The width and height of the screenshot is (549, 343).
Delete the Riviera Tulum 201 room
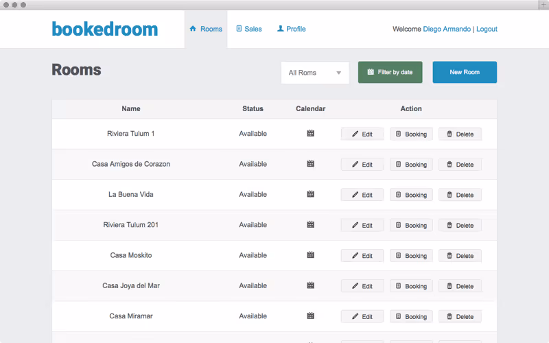tap(460, 226)
